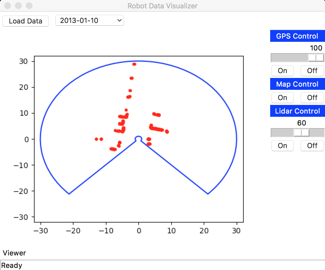Viewport: 325px width, 270px height.
Task: Turn Lidar Control on
Action: [282, 146]
